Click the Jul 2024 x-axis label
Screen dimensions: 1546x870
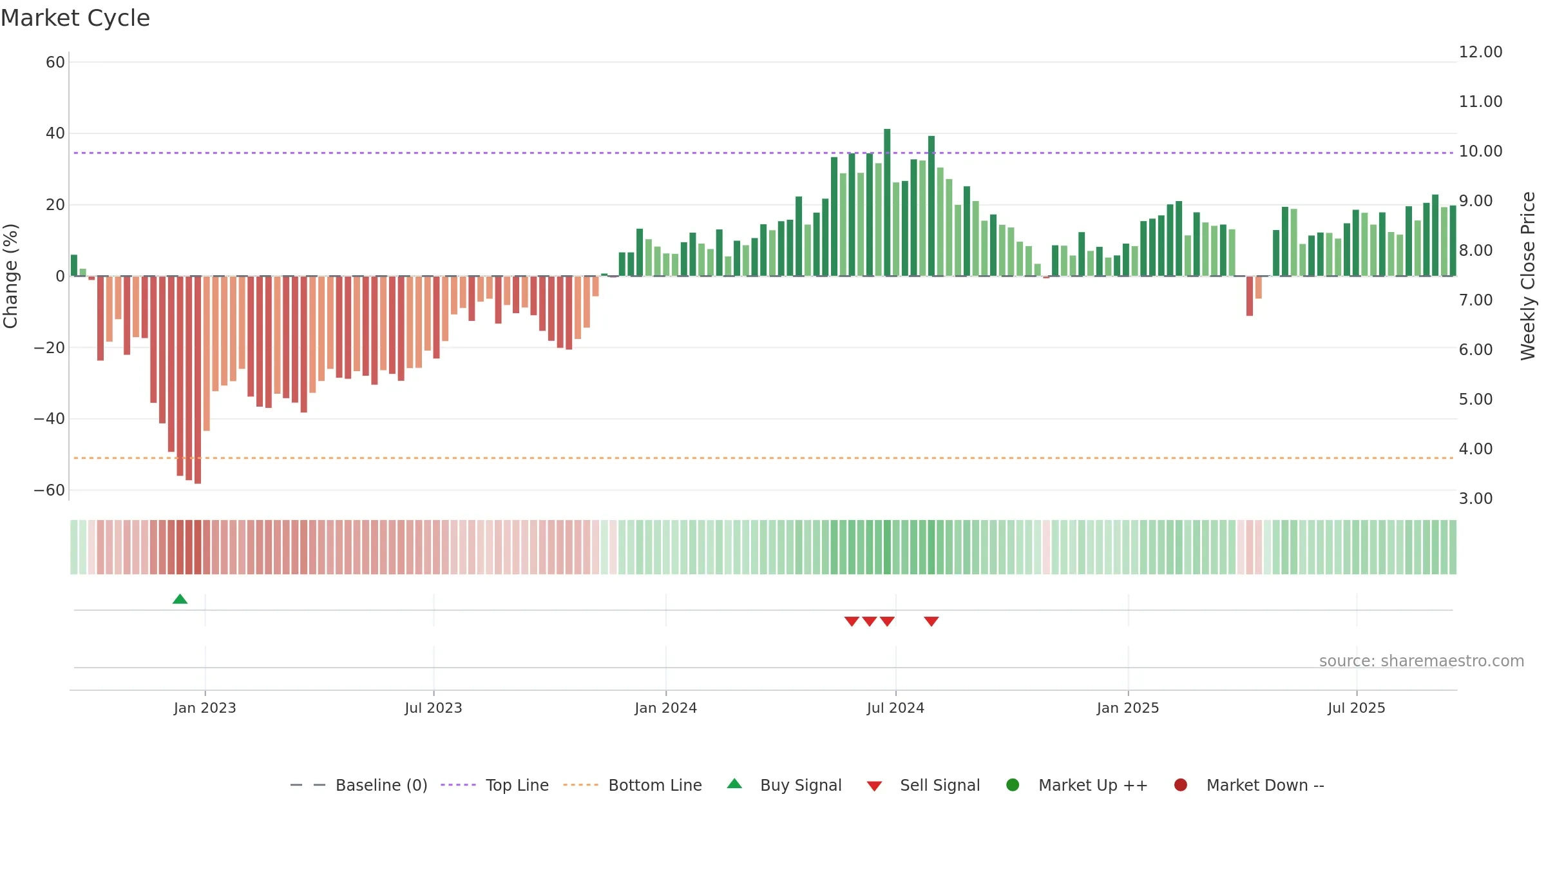[895, 708]
